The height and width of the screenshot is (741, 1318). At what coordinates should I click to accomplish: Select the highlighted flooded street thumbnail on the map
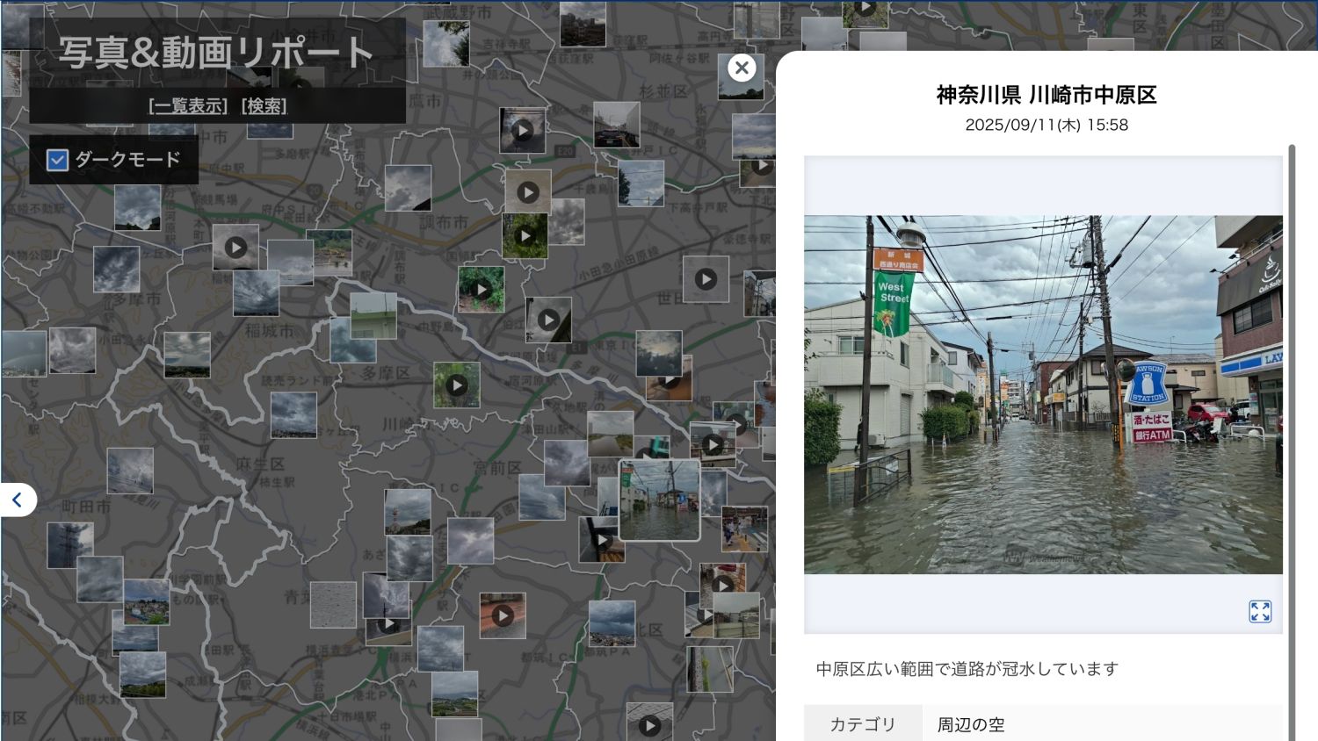tap(659, 500)
